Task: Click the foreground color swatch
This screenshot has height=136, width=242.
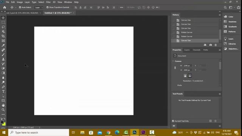Action: [x=2, y=122]
